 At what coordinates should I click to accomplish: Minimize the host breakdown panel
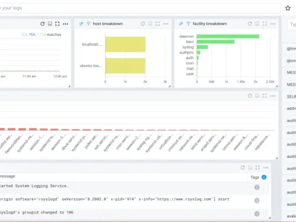click(x=150, y=24)
